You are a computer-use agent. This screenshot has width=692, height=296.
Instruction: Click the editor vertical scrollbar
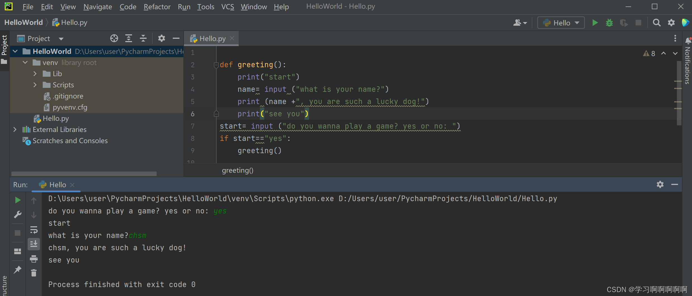(x=679, y=93)
